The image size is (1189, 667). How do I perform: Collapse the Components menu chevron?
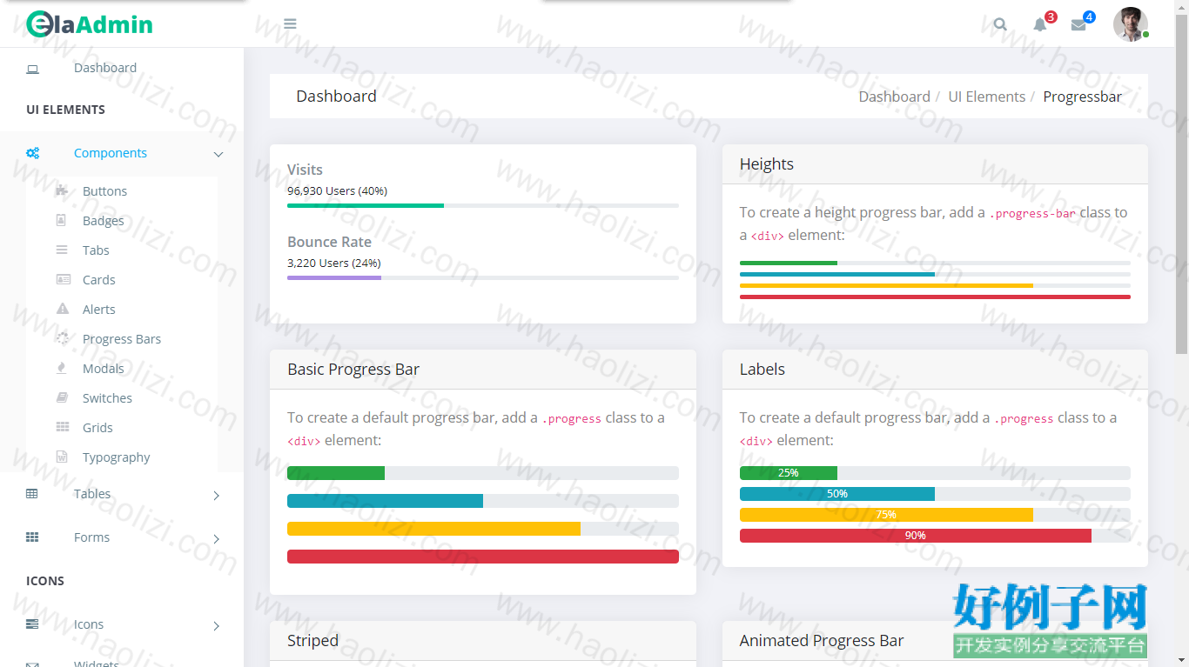[218, 154]
